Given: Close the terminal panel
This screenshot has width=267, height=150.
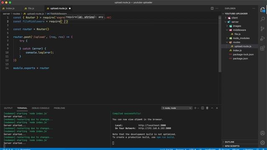Looking at the screenshot, I should (x=217, y=108).
